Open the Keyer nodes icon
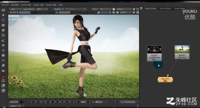Viewport: 200px width, 108px height. click(3, 40)
